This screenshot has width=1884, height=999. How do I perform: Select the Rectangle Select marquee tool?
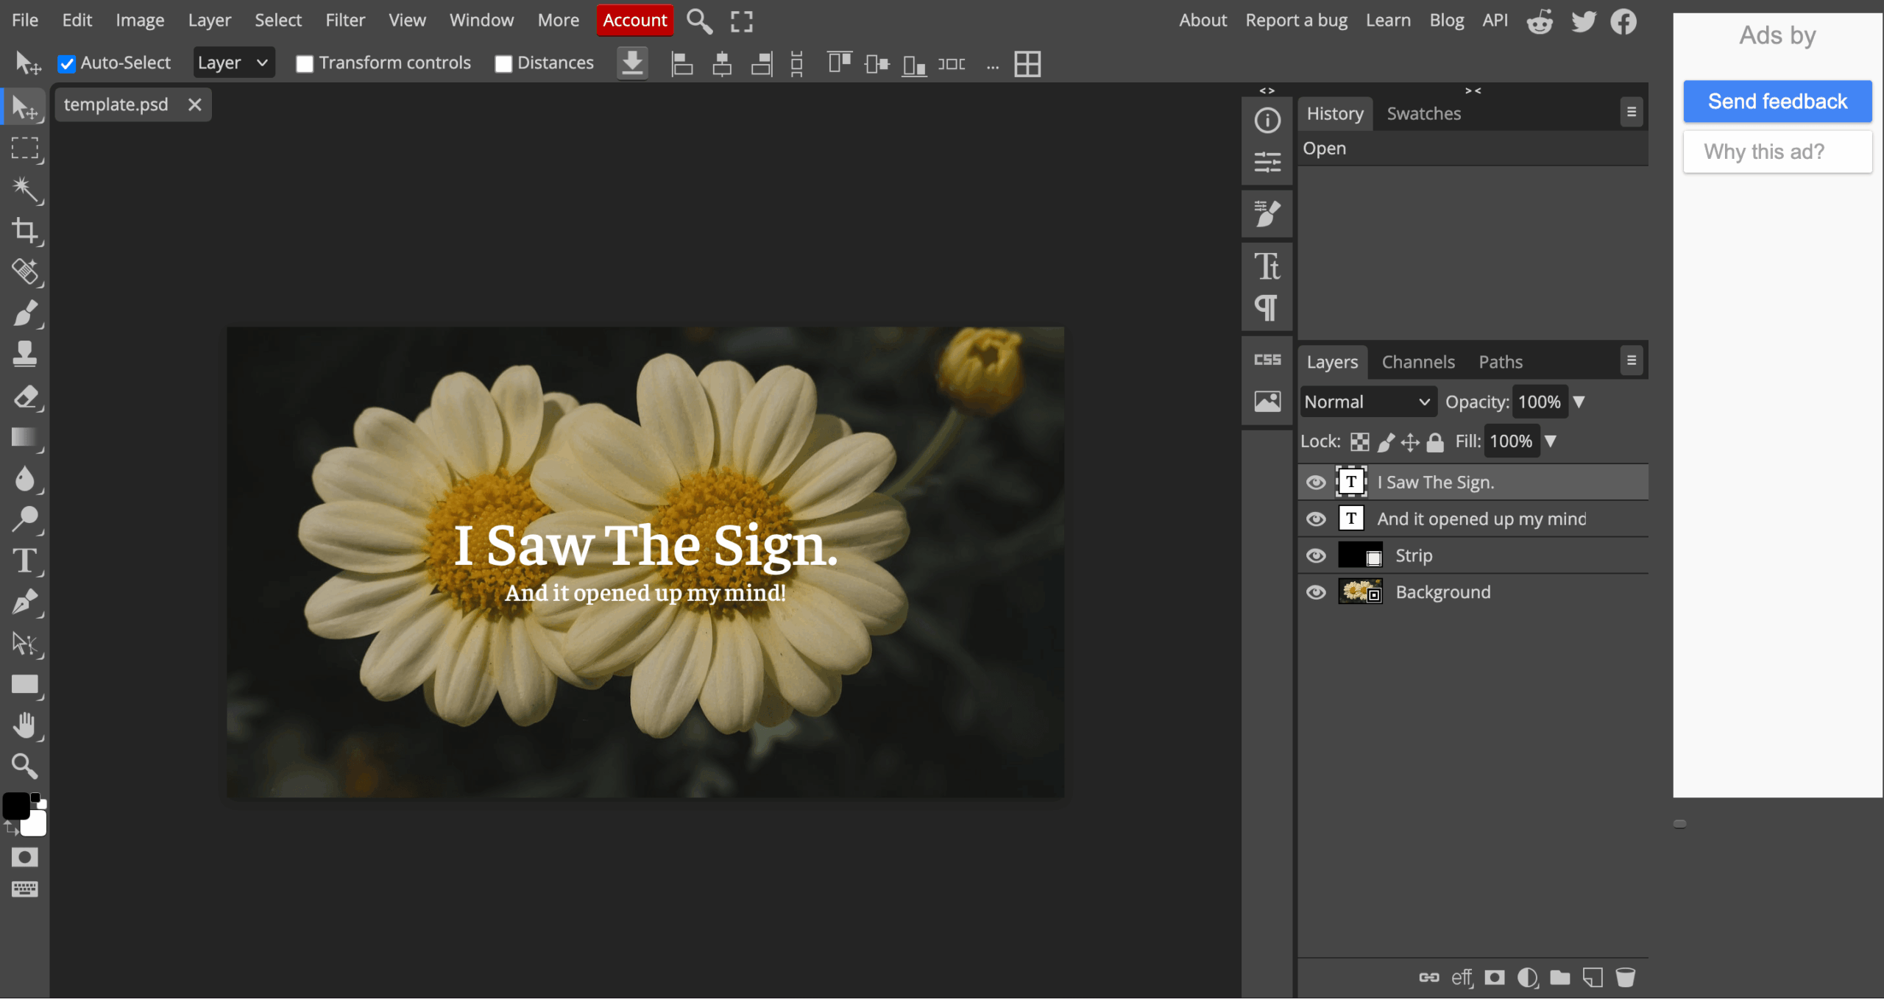(25, 149)
